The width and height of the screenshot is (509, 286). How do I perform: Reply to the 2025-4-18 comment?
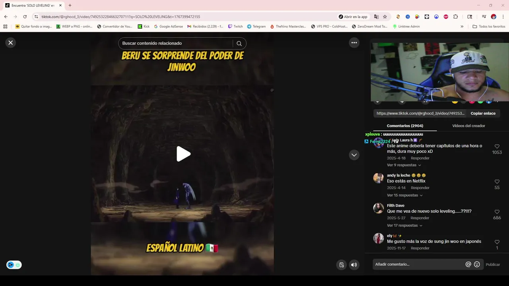[x=420, y=158]
